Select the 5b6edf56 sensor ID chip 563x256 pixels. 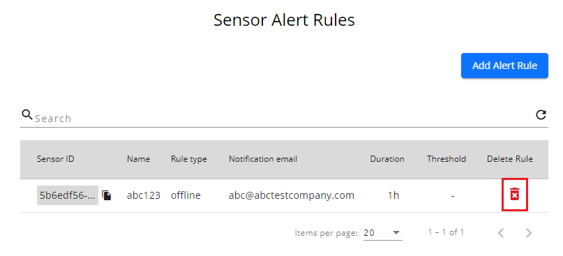(x=68, y=195)
